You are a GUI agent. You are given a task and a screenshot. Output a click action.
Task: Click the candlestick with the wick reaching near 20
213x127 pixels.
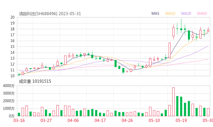pyautogui.click(x=181, y=26)
